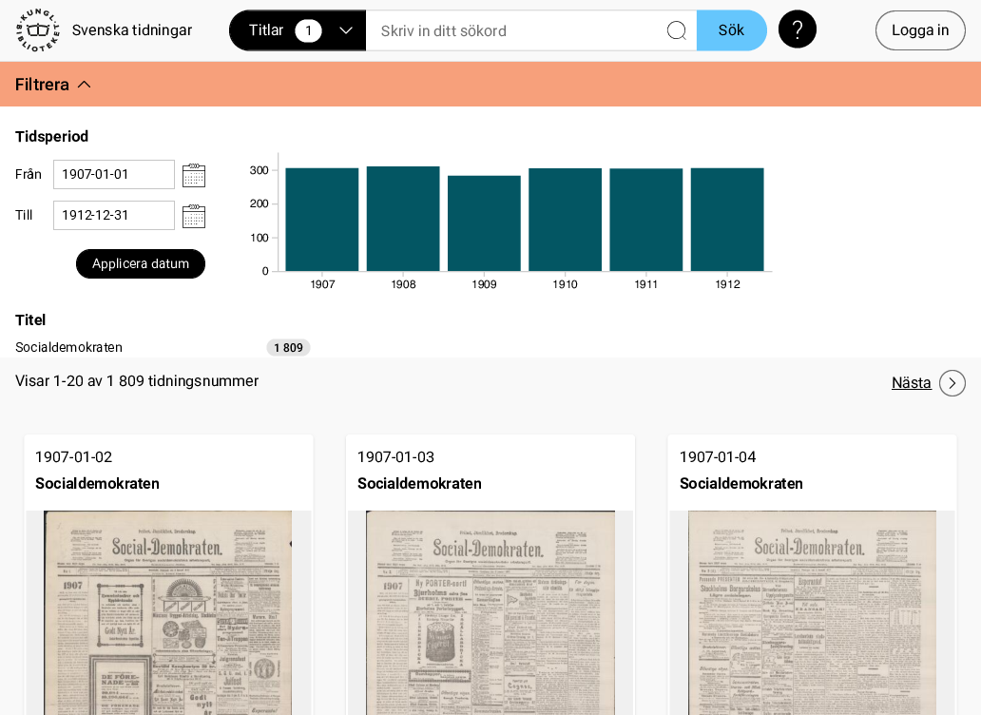Open the 1907-01-04 newspaper thumbnail

click(x=812, y=613)
